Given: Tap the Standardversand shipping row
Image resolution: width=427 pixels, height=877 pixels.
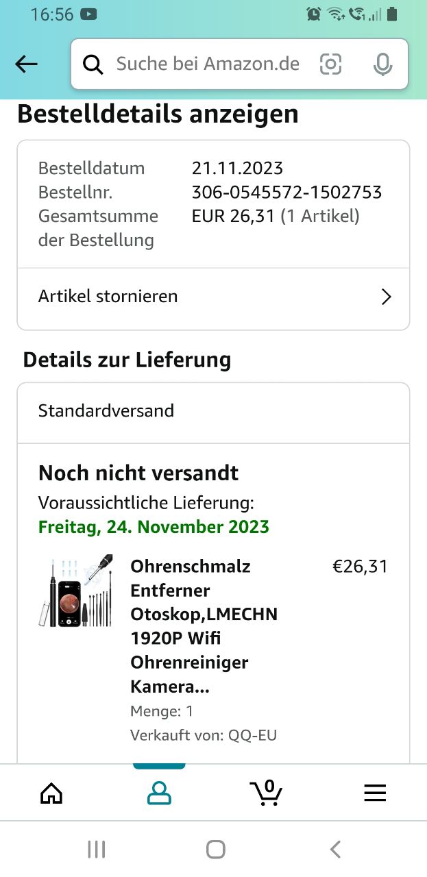Looking at the screenshot, I should pos(106,411).
